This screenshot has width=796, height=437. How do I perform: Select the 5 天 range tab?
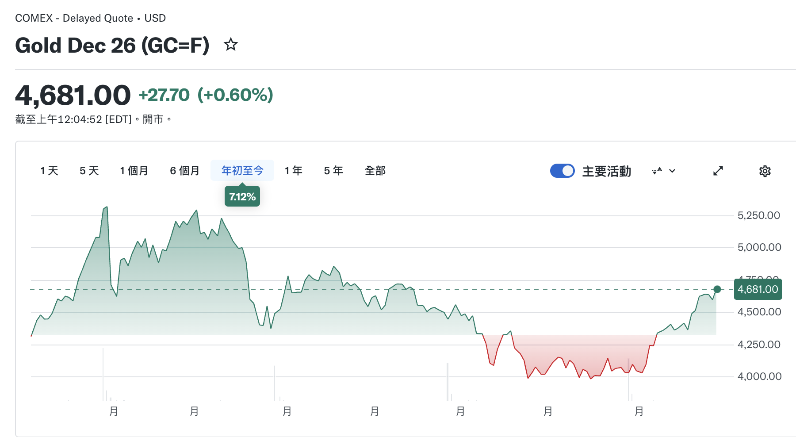89,171
